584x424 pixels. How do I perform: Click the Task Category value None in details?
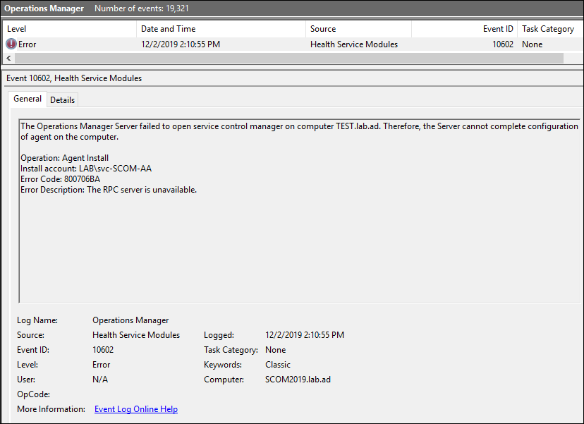(275, 350)
